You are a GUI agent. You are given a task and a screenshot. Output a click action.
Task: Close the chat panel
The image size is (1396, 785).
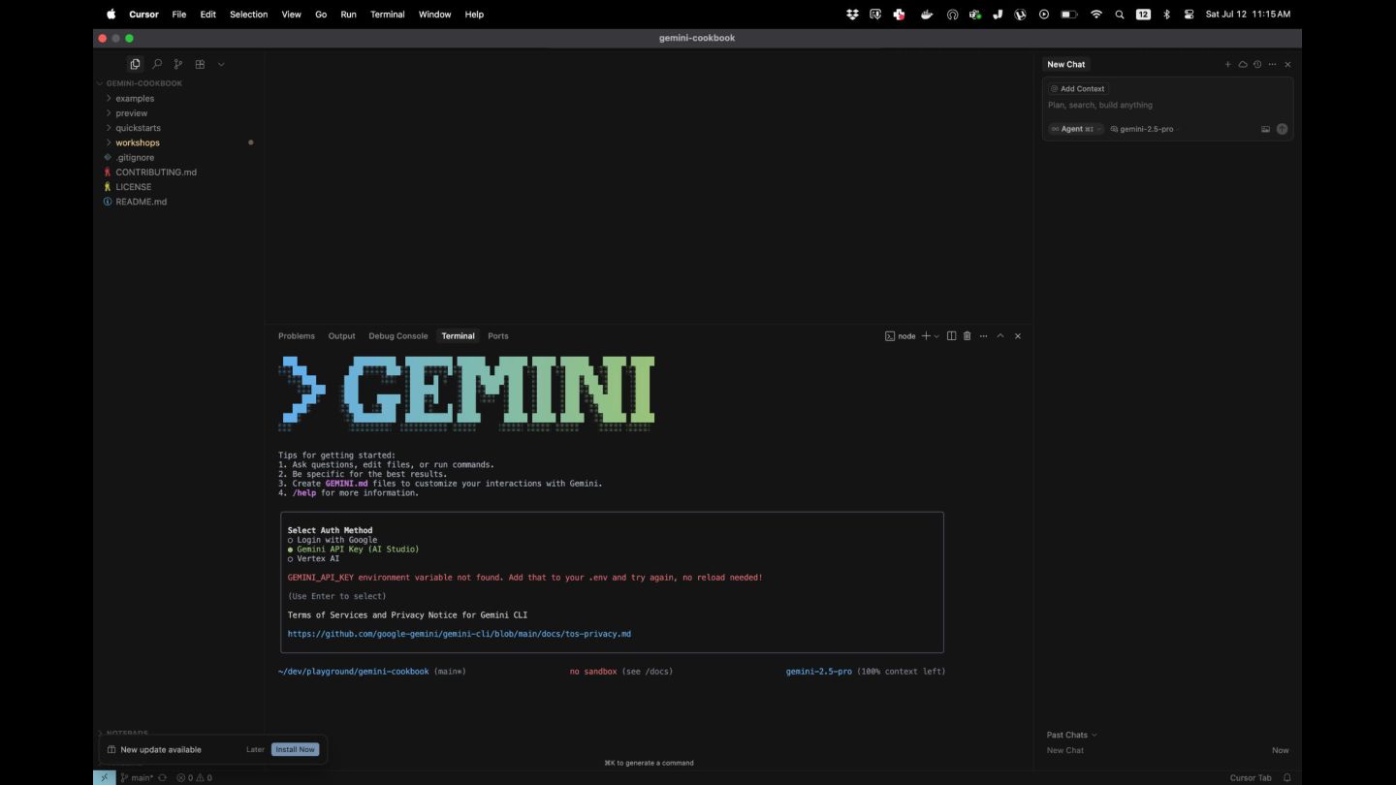[1287, 64]
